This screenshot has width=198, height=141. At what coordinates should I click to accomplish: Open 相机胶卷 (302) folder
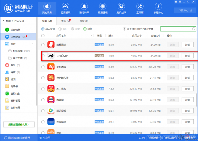[x=19, y=51]
